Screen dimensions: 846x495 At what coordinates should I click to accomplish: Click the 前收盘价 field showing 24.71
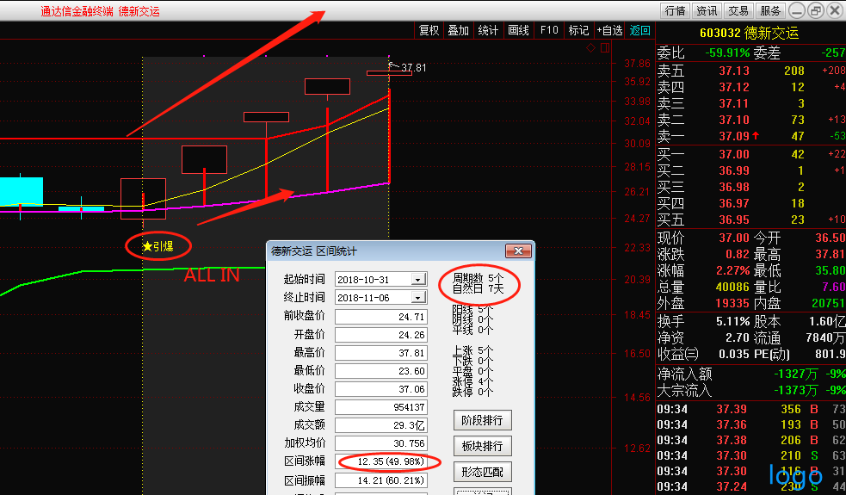381,317
